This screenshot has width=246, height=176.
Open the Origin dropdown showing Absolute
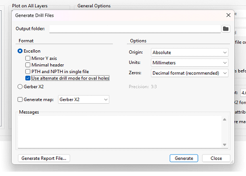click(x=189, y=53)
